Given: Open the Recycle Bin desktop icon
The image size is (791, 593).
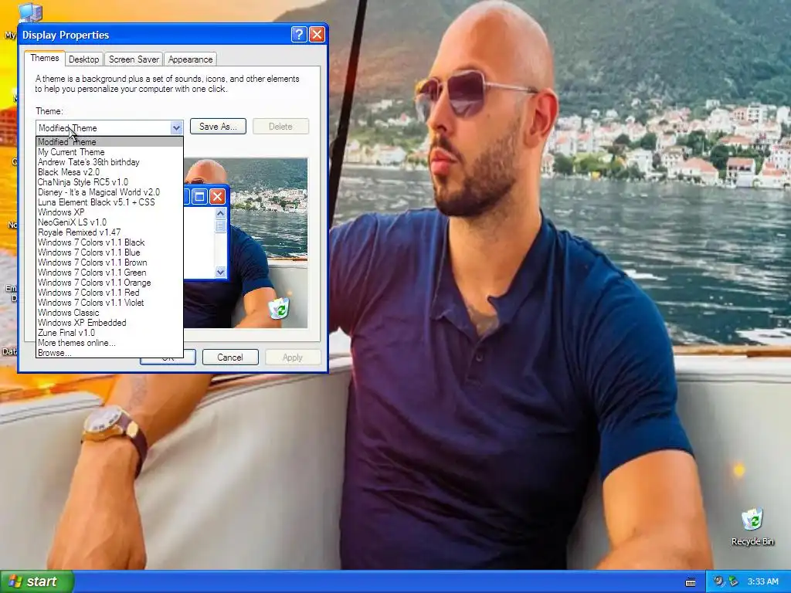Looking at the screenshot, I should (x=752, y=527).
